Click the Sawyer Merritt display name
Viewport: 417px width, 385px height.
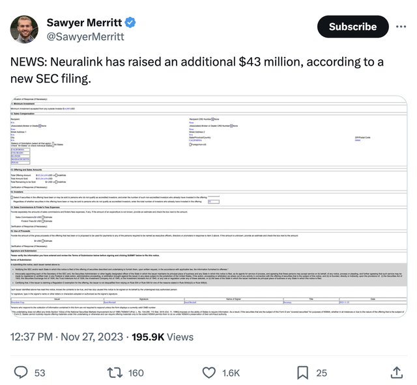[x=85, y=23]
